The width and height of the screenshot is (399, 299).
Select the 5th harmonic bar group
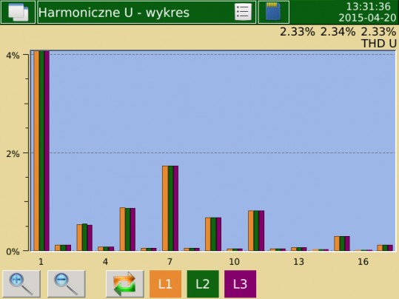click(127, 229)
